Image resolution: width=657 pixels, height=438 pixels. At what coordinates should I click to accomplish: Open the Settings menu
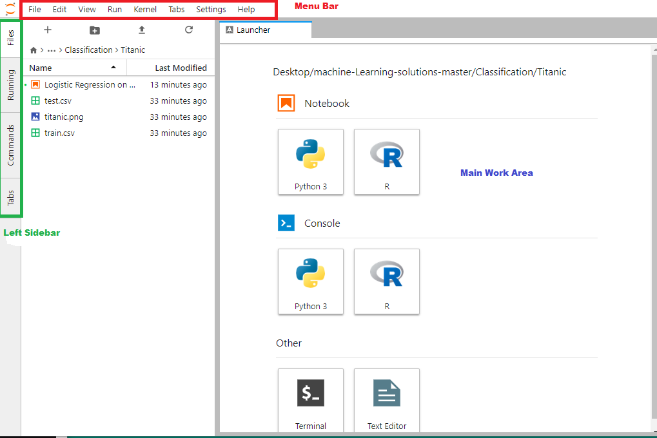pos(211,10)
